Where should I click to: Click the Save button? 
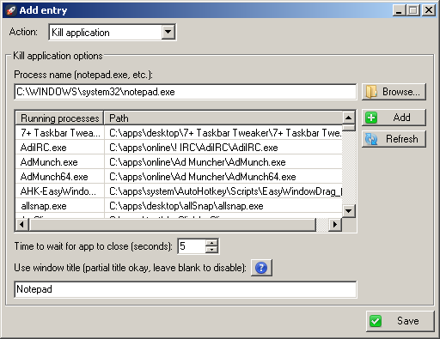point(400,321)
